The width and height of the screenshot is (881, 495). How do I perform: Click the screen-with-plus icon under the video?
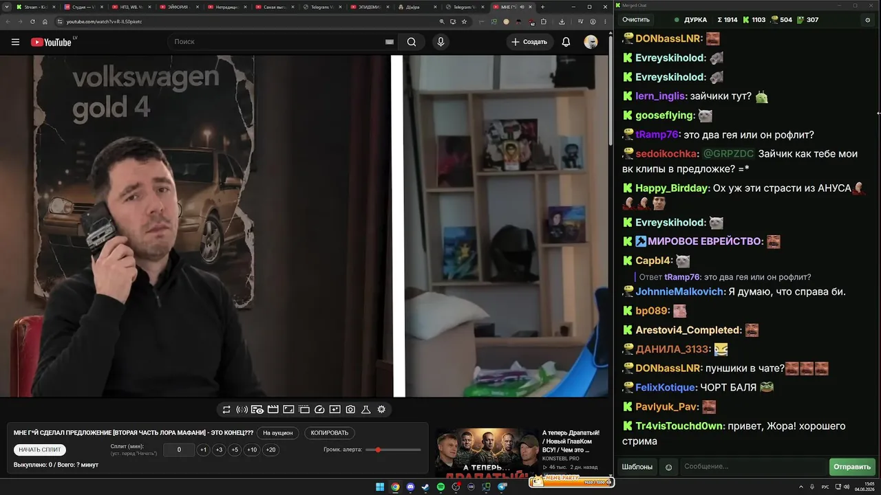click(335, 410)
